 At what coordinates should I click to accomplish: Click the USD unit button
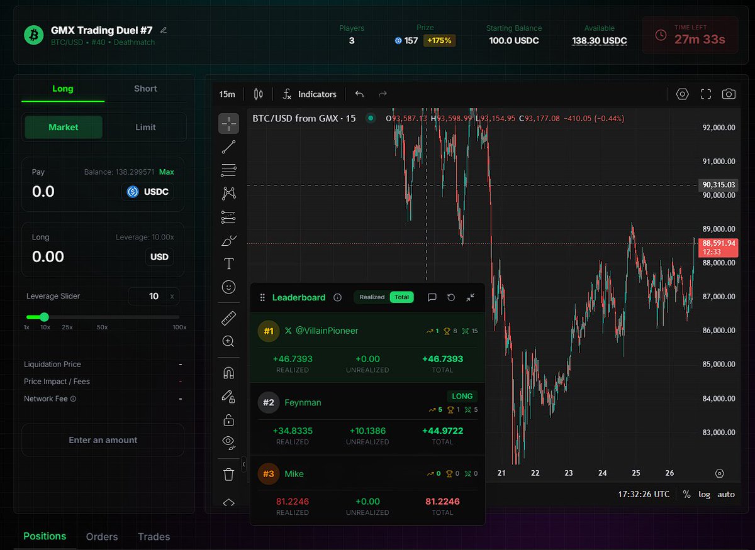(159, 256)
